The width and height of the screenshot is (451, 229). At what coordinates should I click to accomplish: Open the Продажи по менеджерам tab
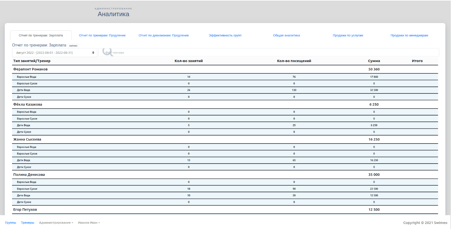(409, 35)
